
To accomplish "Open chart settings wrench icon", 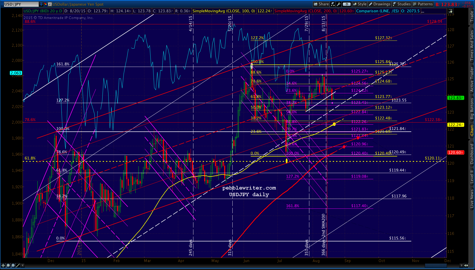I will click(339, 4).
